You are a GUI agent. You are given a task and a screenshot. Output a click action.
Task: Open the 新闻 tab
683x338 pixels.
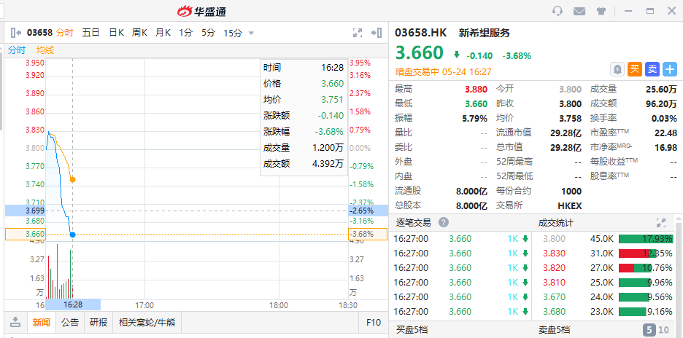[42, 323]
